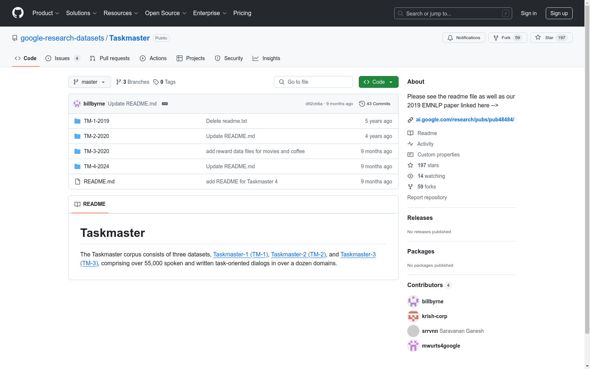Expand commit message with ellipsis icon

165,104
